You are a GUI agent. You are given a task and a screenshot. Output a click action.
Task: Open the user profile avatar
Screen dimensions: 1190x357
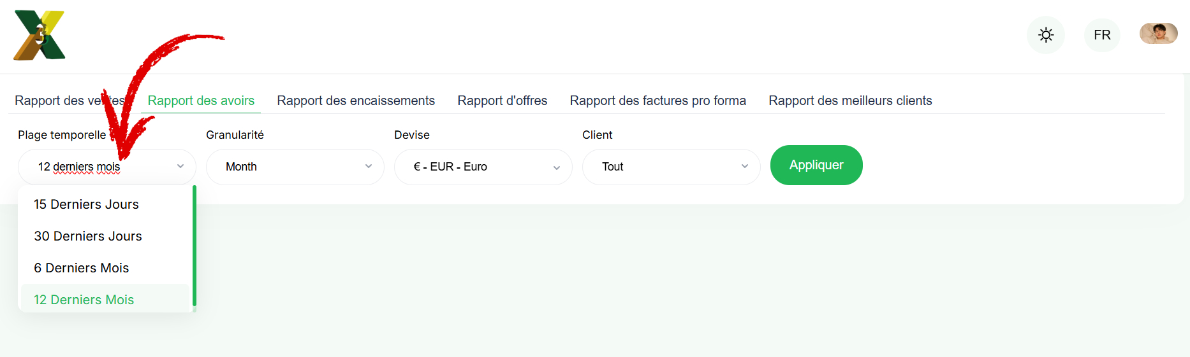[x=1159, y=34]
